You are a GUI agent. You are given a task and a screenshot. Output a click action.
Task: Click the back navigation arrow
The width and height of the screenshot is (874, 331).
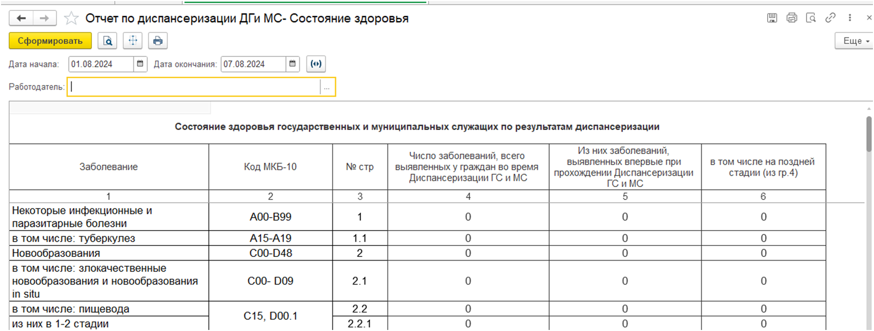coord(21,19)
